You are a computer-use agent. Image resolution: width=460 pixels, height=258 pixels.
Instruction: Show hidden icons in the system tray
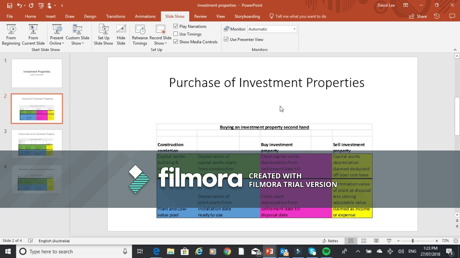pos(358,252)
